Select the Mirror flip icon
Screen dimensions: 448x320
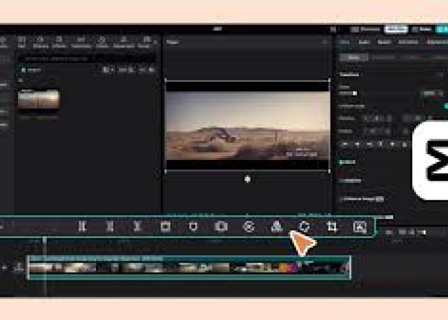tap(276, 227)
